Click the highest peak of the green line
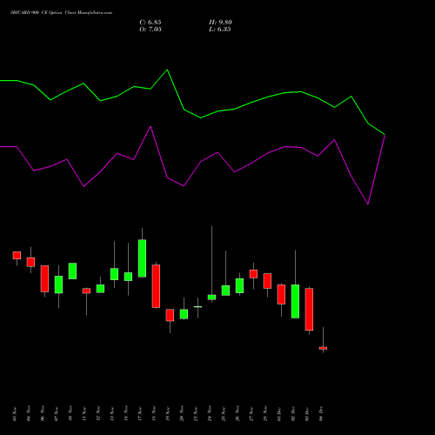The width and height of the screenshot is (435, 435). [x=167, y=70]
